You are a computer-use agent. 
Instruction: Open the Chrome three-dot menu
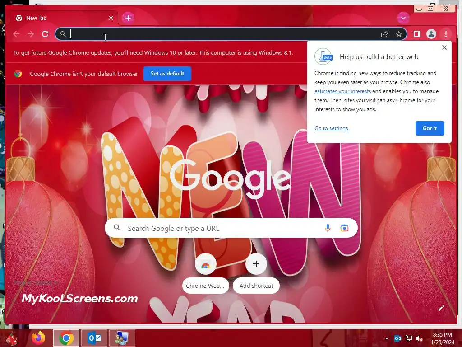pos(446,34)
